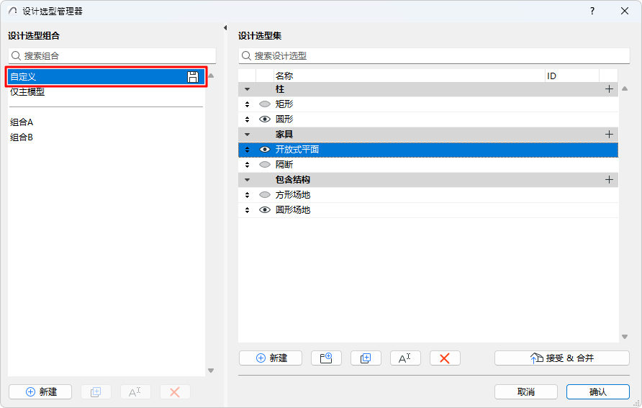Click 取消 to cancel
This screenshot has width=642, height=408.
tap(525, 392)
